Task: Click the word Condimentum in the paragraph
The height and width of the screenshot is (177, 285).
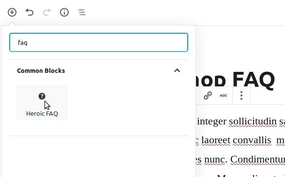Action: click(x=258, y=160)
